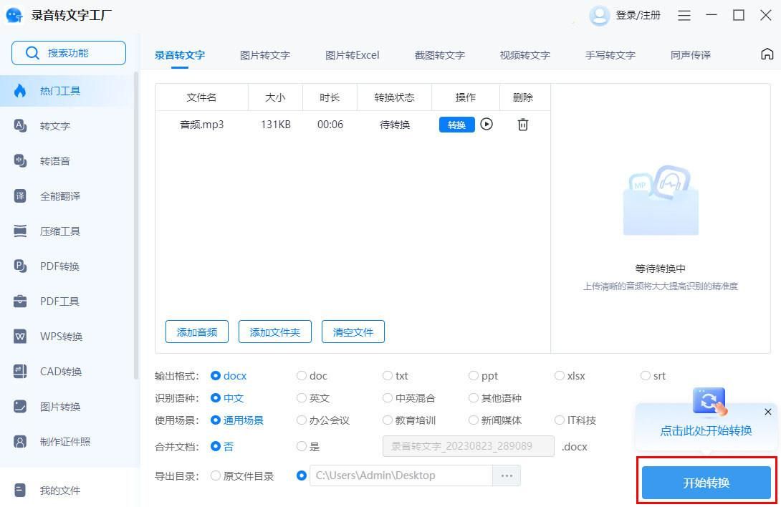Play the 音频.mp3 audio preview
This screenshot has width=781, height=507.
coord(487,124)
